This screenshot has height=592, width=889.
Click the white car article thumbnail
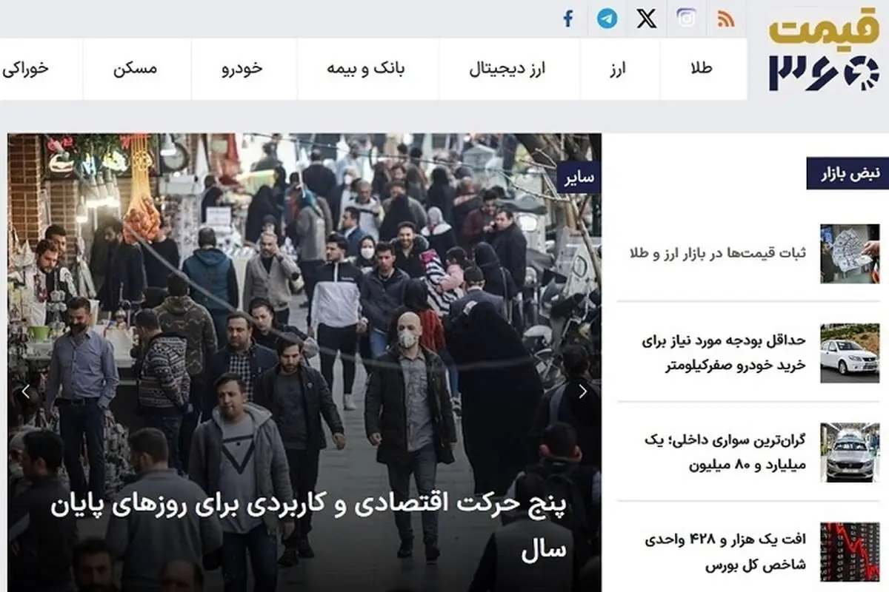click(849, 353)
